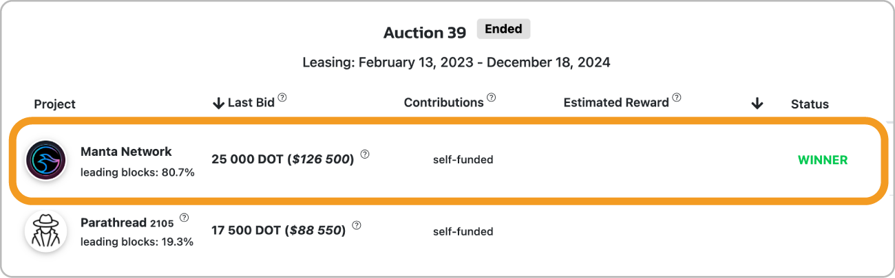
Task: Open the Parathread project name link
Action: (x=128, y=222)
